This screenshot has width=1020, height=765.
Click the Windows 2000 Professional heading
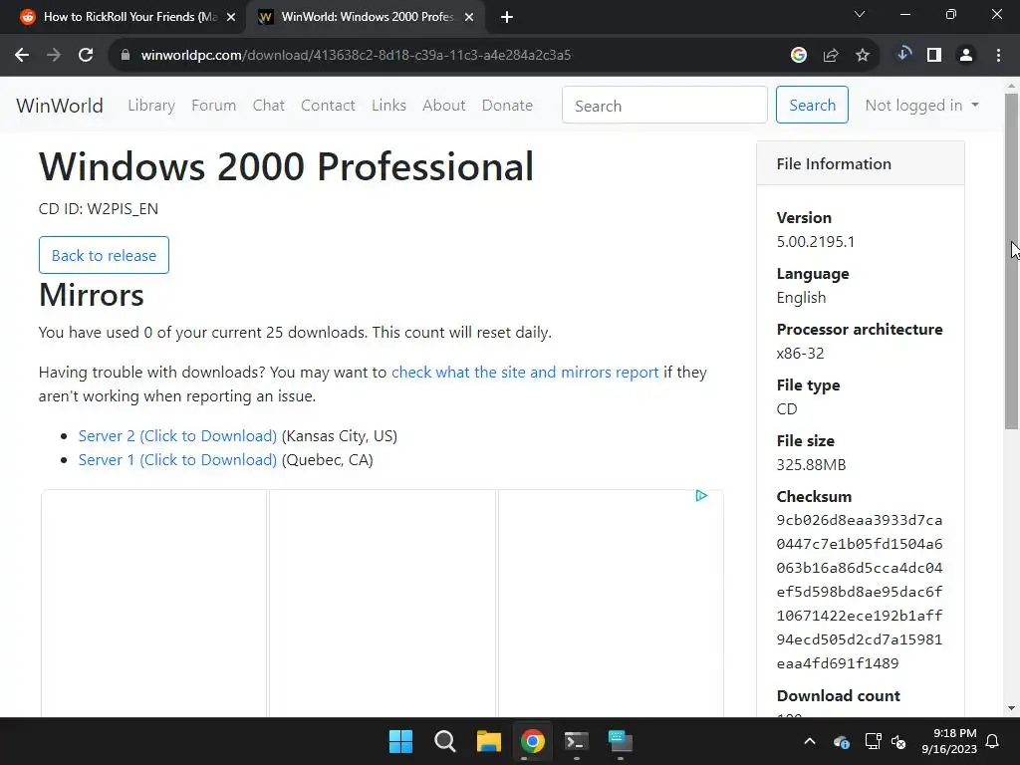(286, 166)
